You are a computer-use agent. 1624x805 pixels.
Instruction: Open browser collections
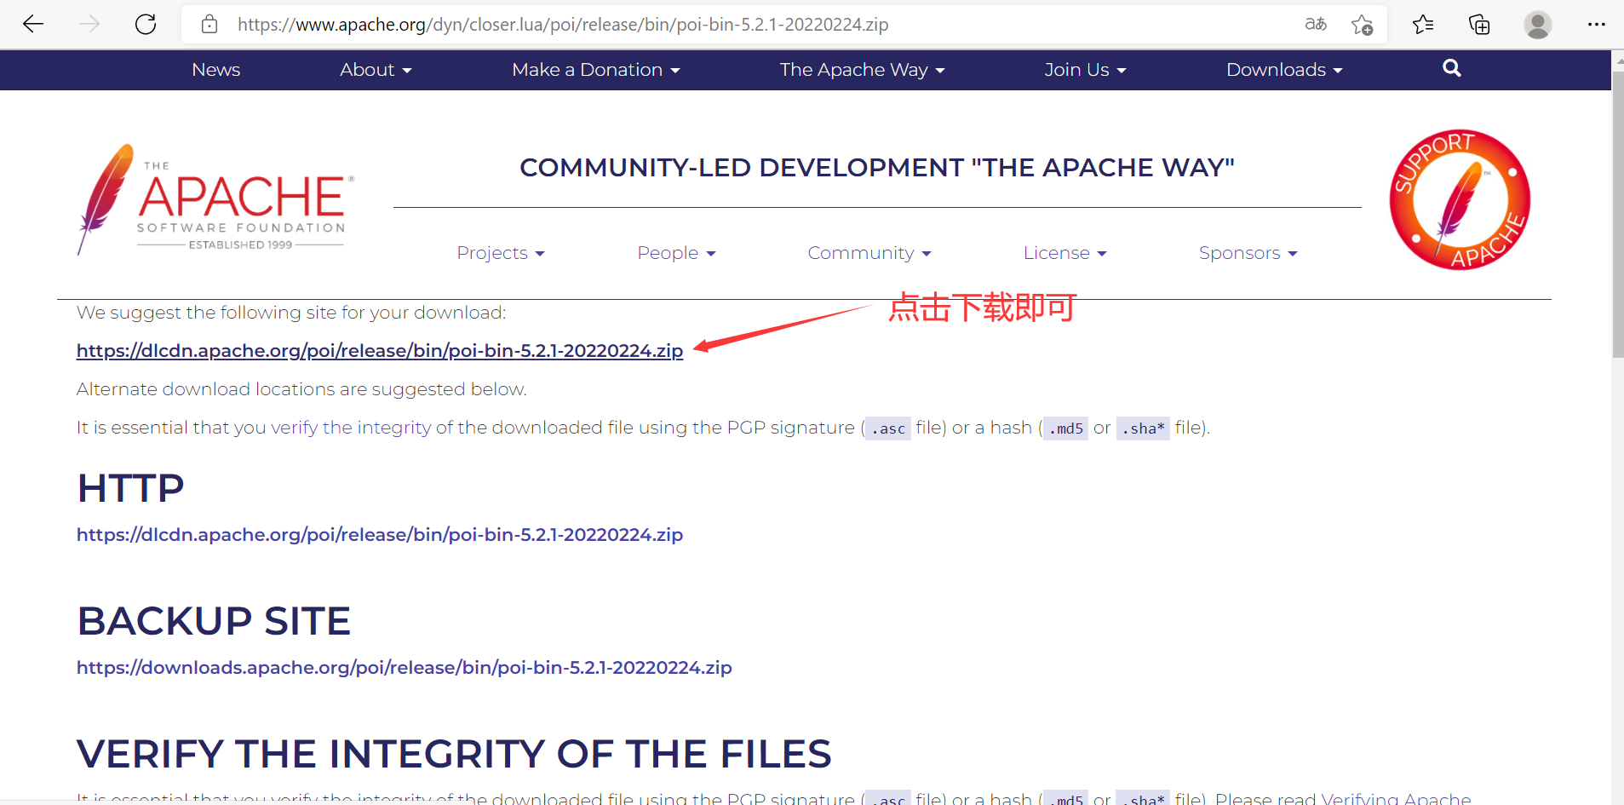click(x=1479, y=24)
